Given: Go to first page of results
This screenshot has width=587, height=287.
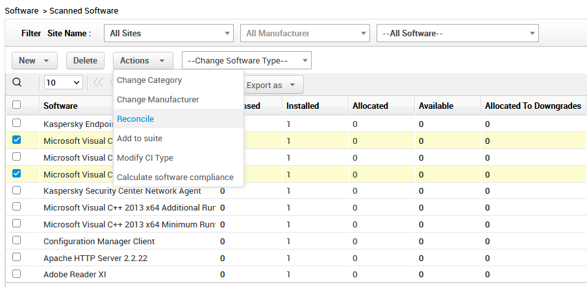Looking at the screenshot, I should tap(98, 82).
